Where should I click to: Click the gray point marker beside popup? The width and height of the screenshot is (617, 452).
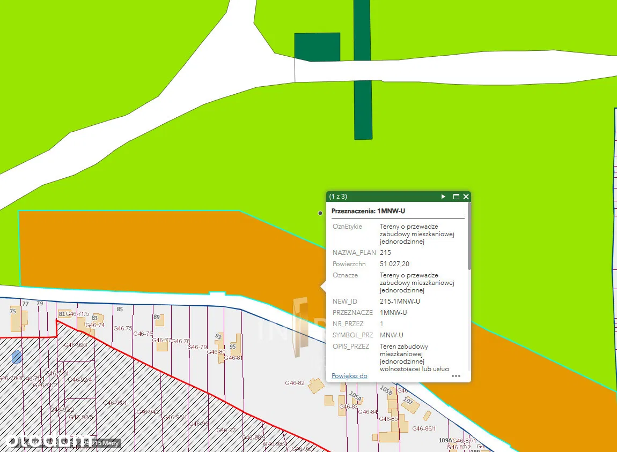(x=320, y=213)
